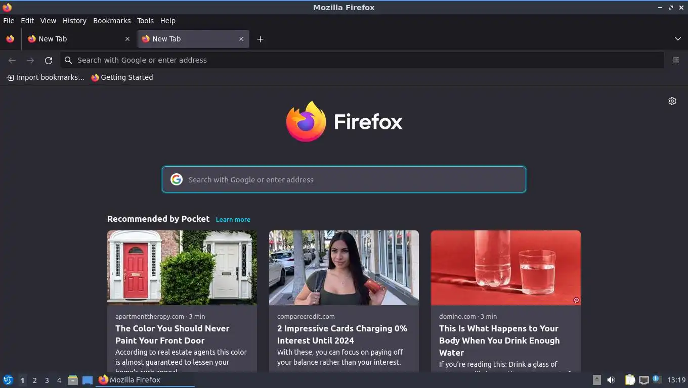Open the Tools menu

[145, 21]
